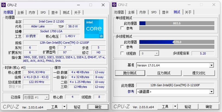222x112 pixels.
Task: Click 确定 button in left window
Action: point(98,107)
